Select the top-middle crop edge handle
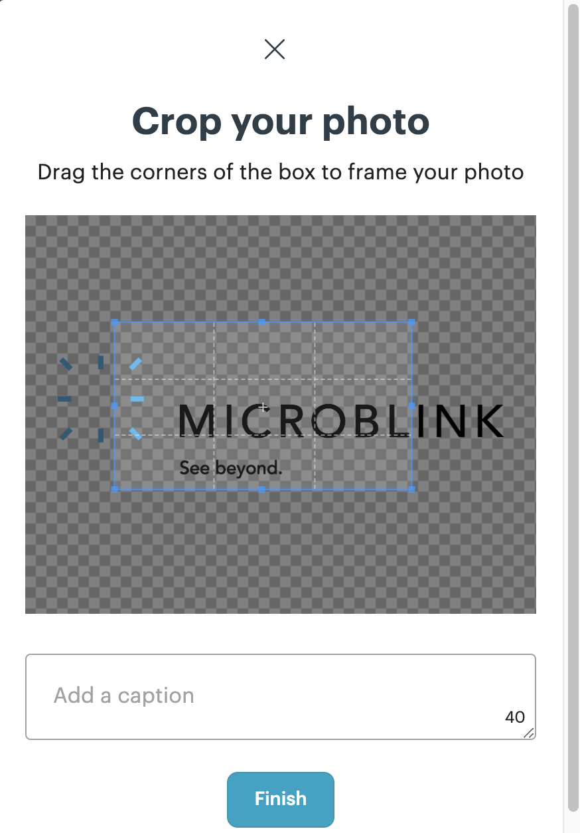Screen dimensions: 580x833 [x=262, y=322]
